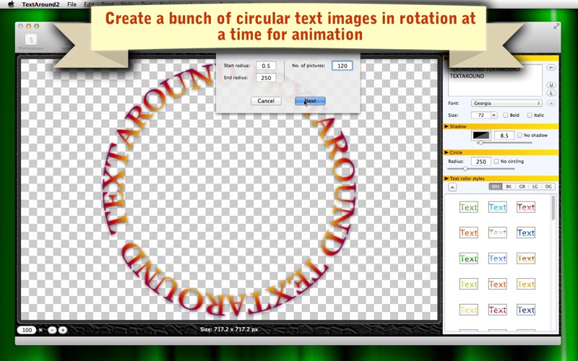The image size is (578, 361).
Task: Open the File menu
Action: pyautogui.click(x=72, y=4)
